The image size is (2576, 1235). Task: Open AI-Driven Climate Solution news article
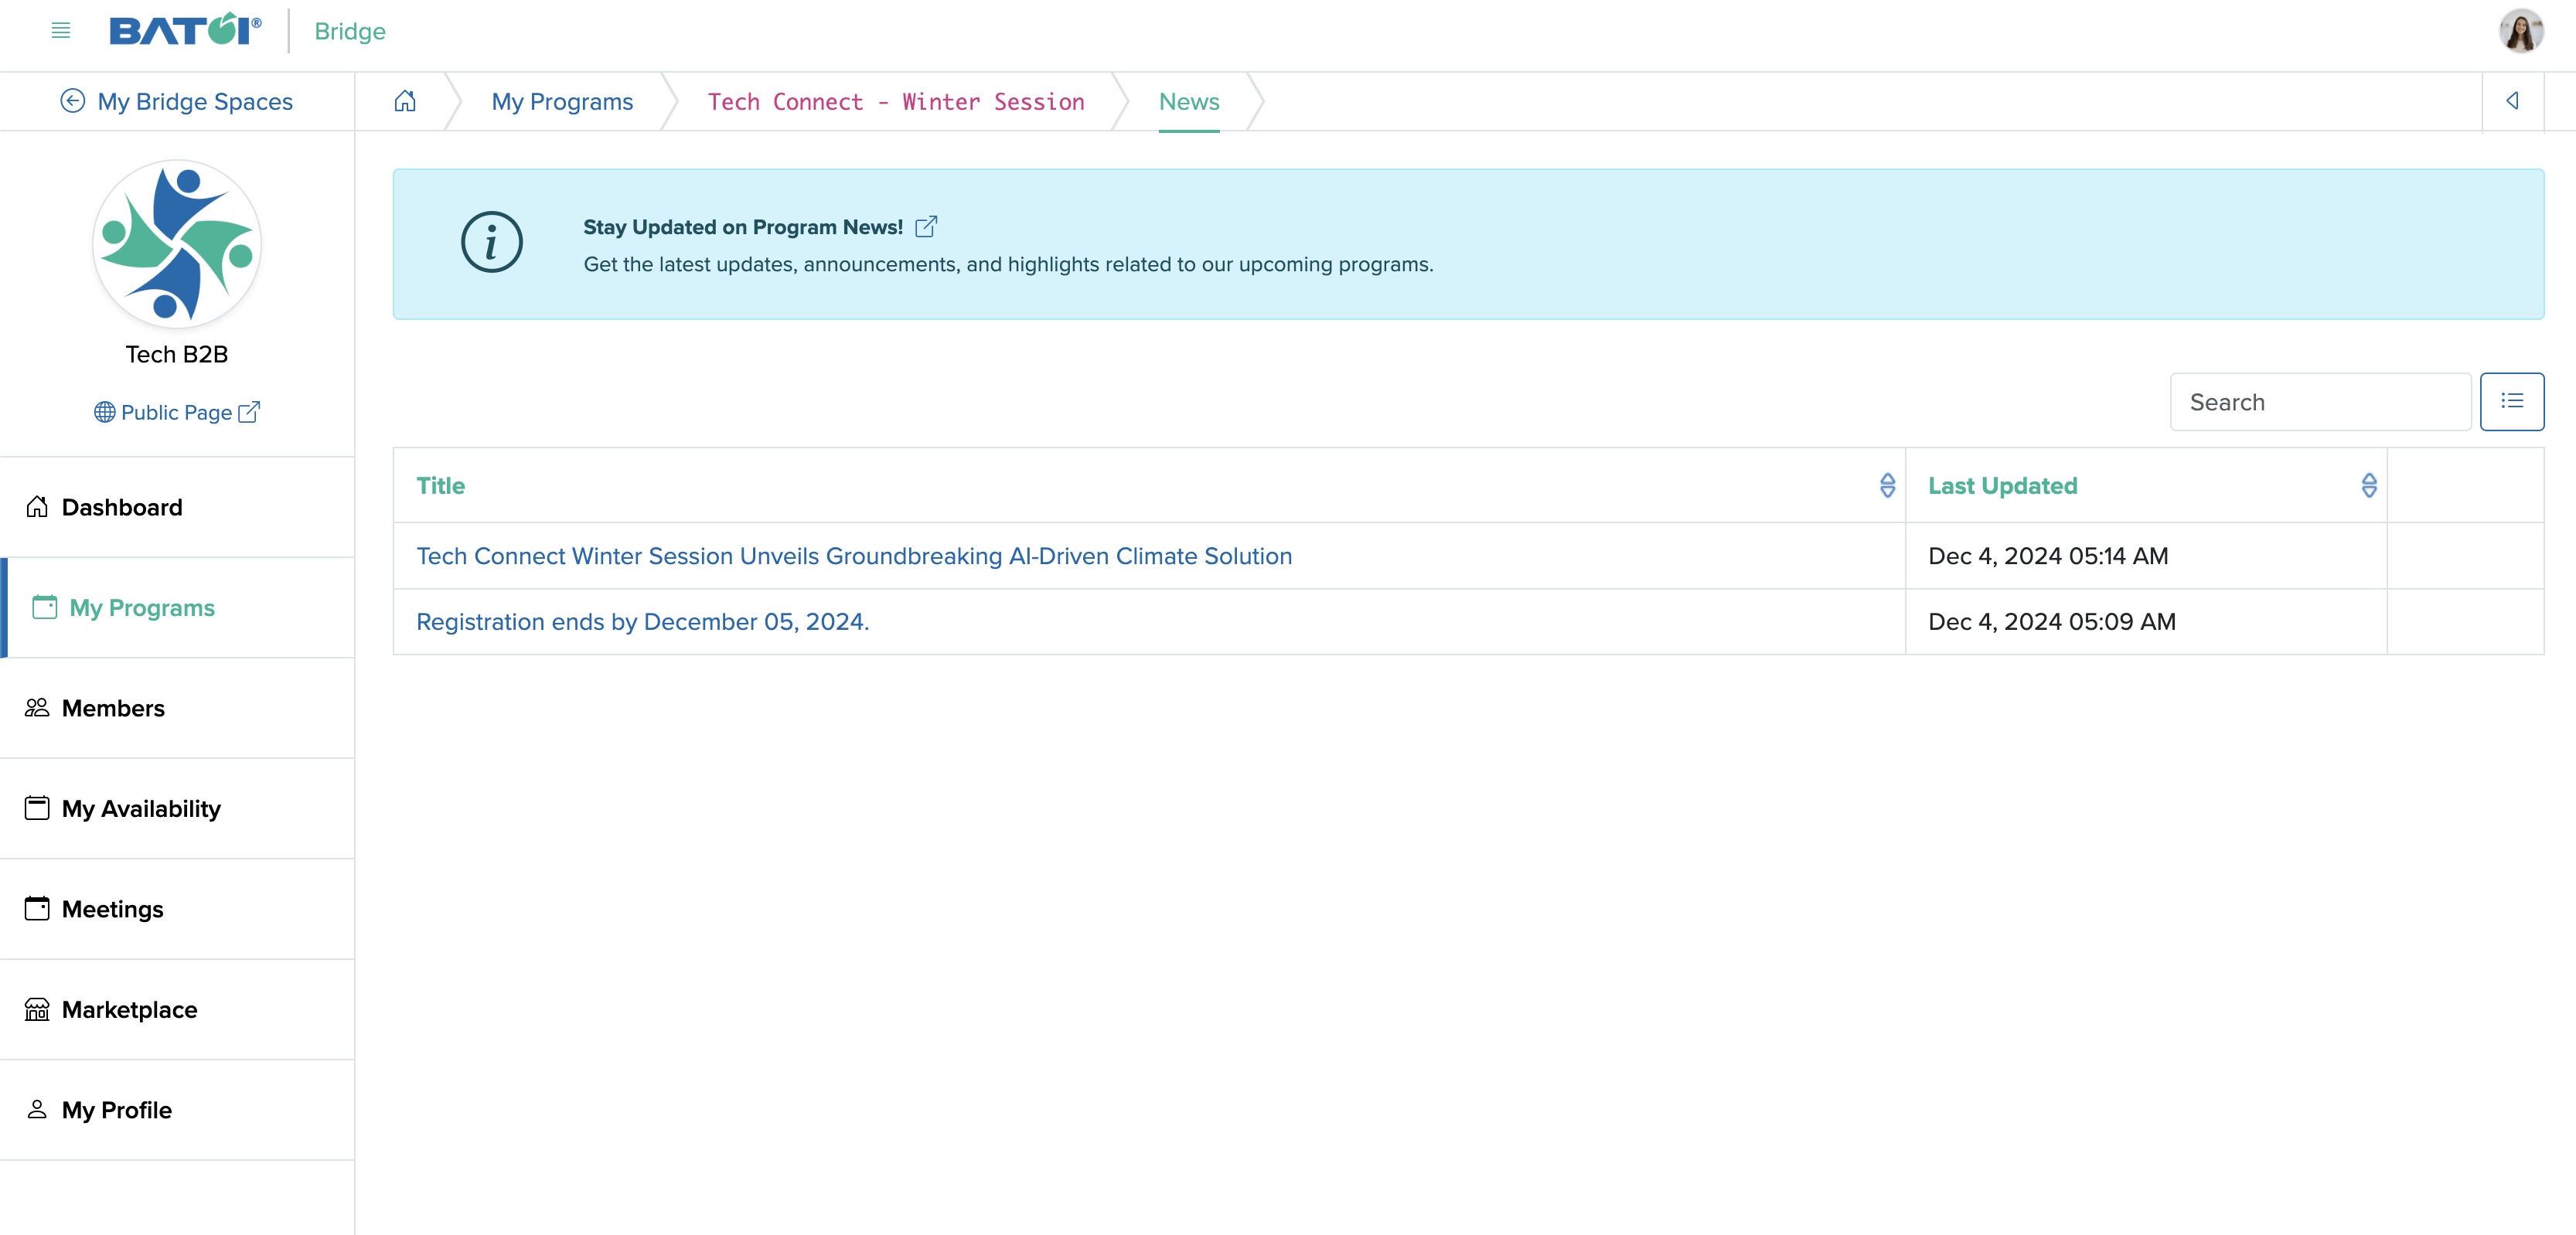tap(853, 555)
